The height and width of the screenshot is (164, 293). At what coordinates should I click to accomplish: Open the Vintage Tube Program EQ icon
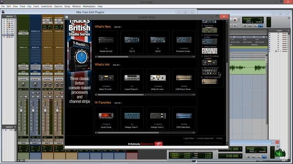(x=132, y=116)
